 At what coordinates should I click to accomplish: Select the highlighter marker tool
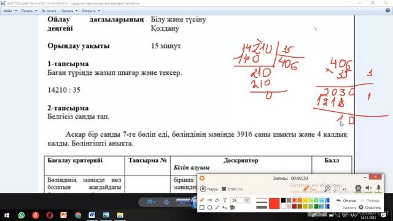(x=217, y=200)
